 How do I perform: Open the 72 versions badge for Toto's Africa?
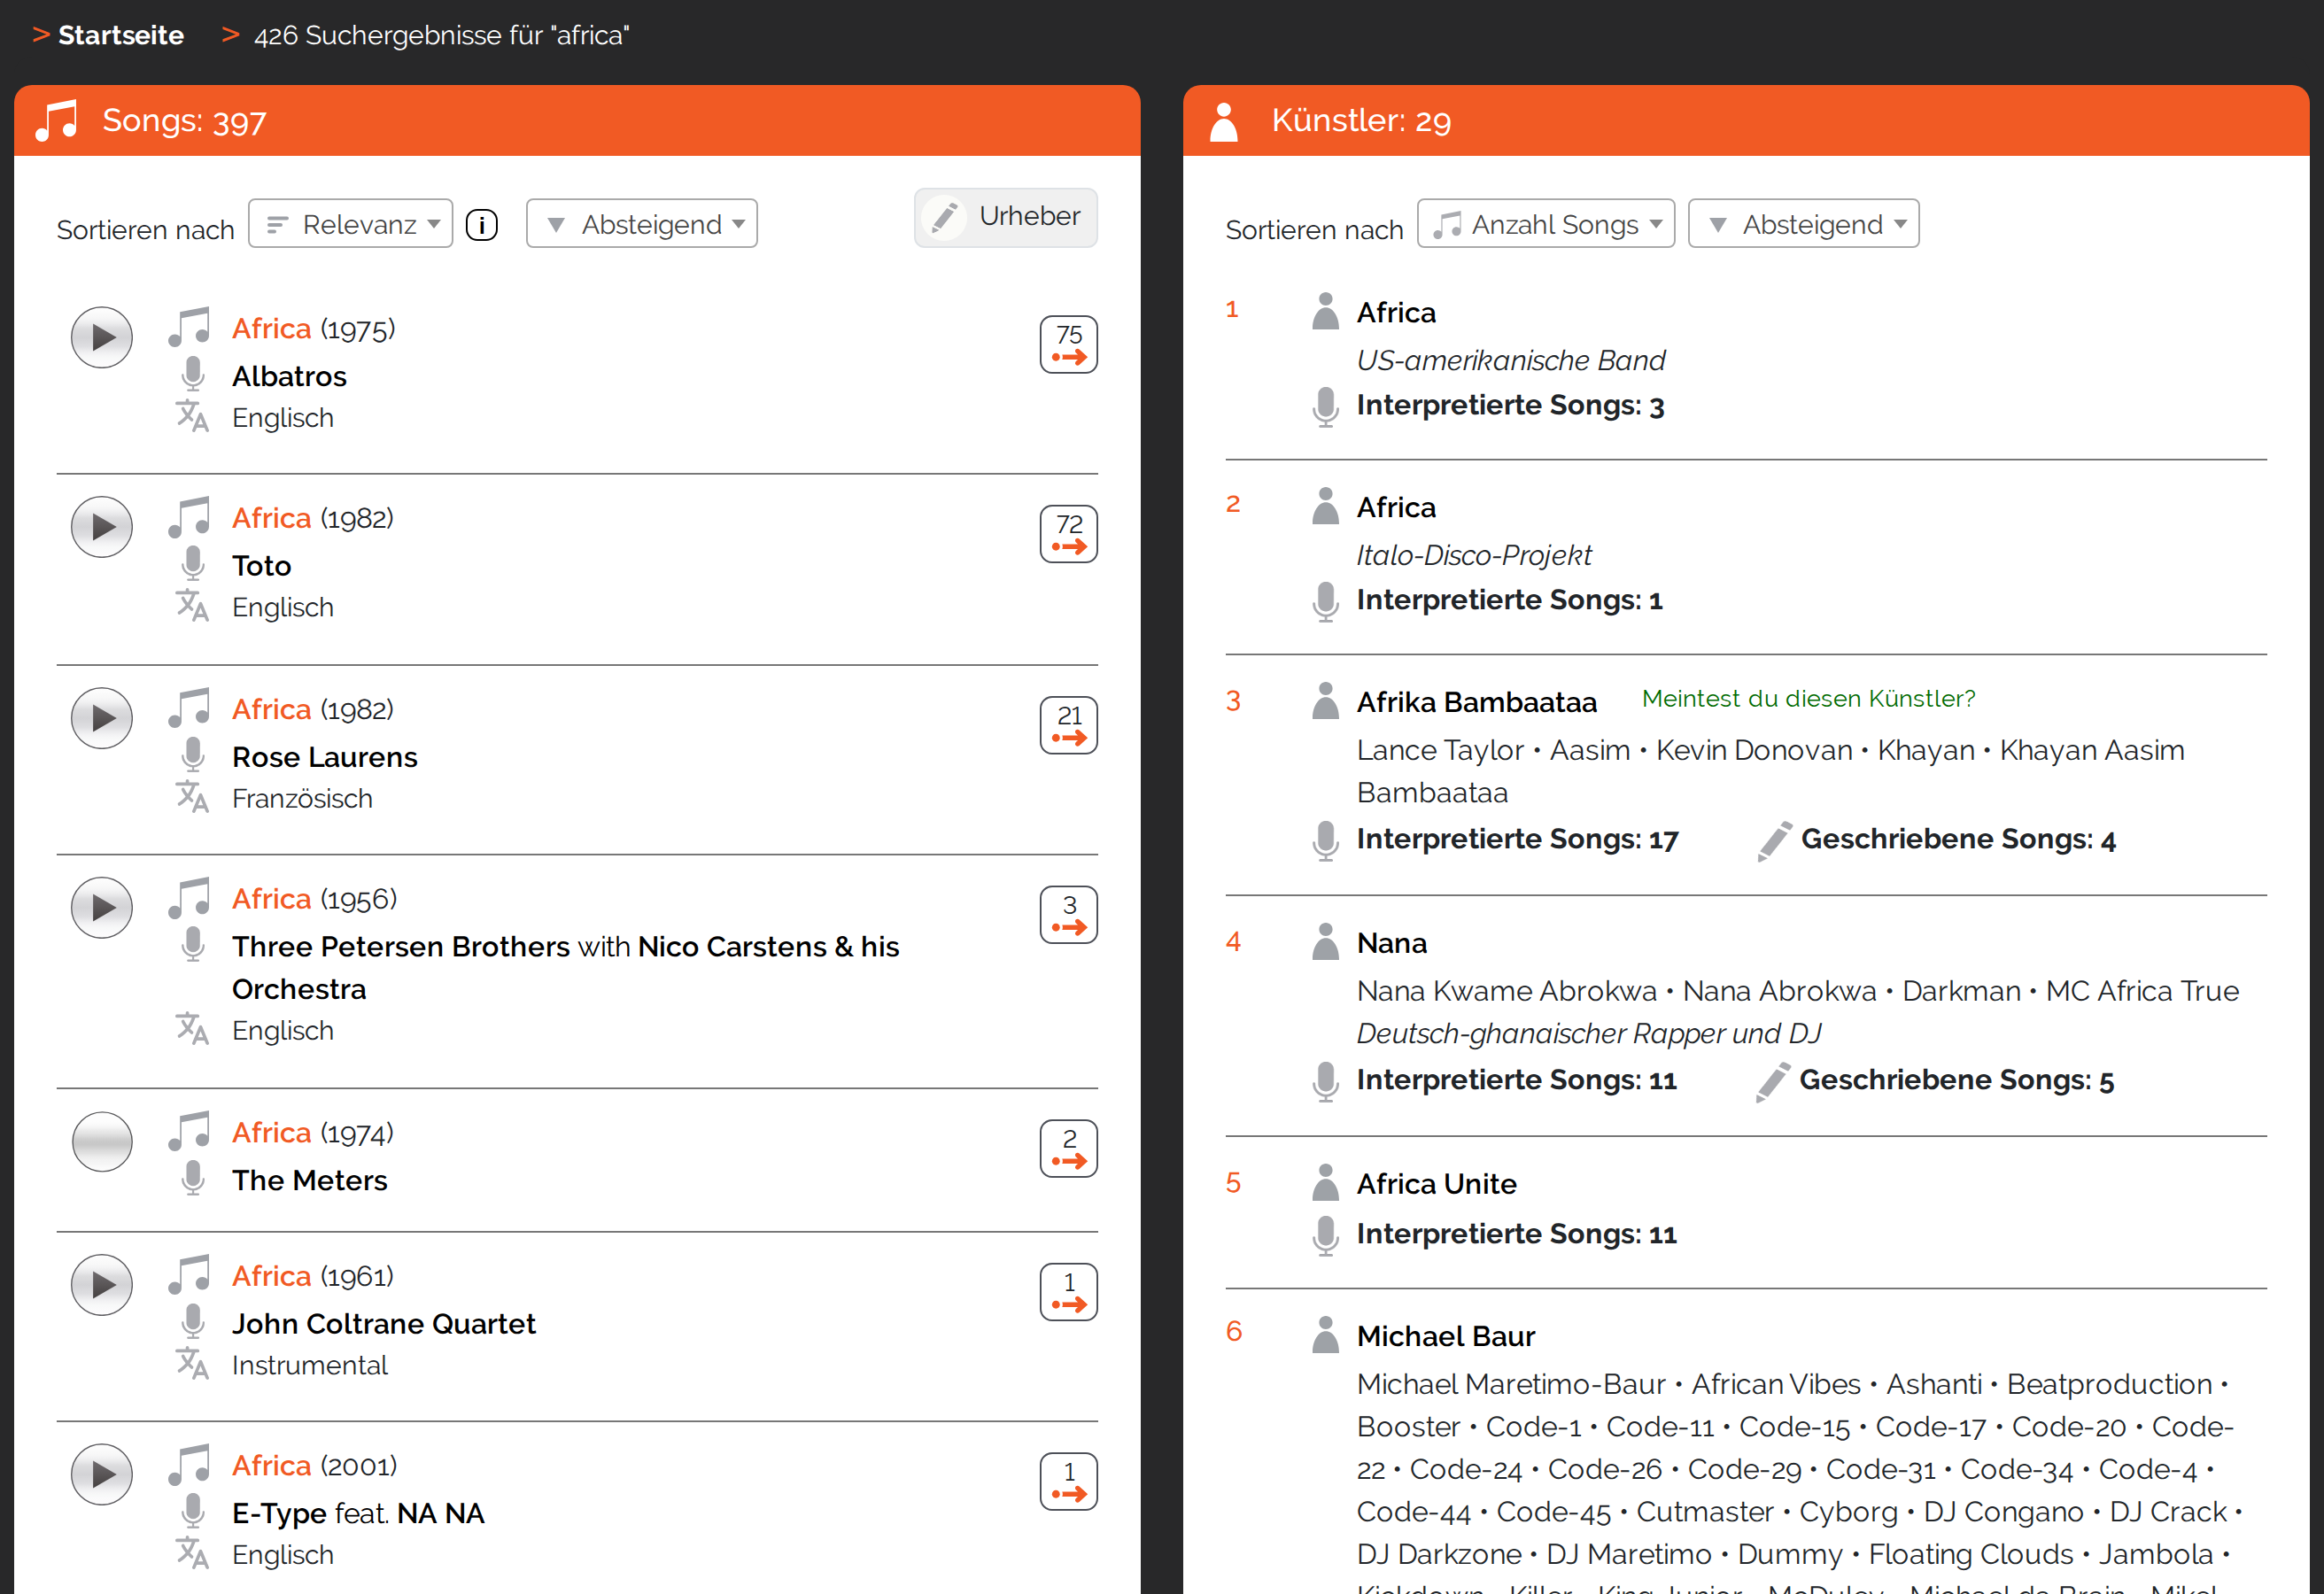[1068, 534]
